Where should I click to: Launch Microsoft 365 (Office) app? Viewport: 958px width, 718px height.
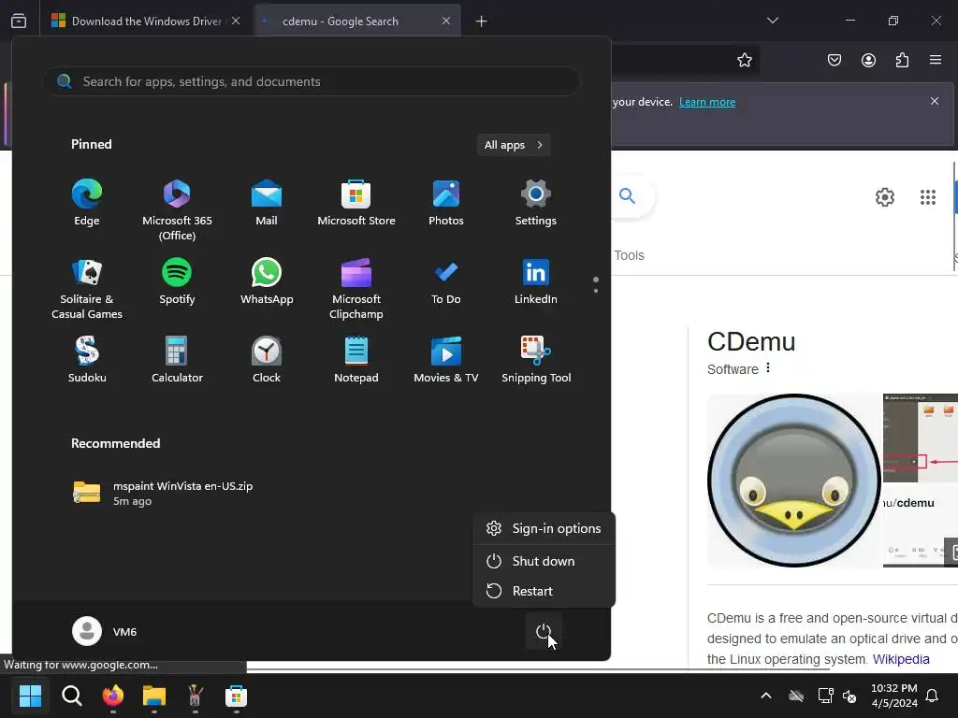[177, 209]
